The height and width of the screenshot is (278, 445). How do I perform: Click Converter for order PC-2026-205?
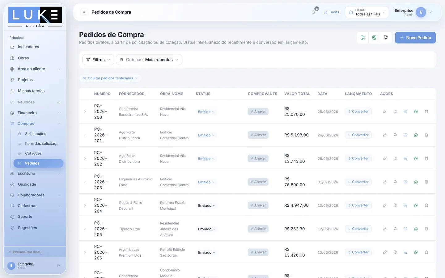point(358,229)
